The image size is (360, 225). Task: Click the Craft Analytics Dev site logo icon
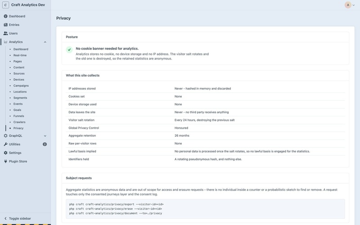click(x=5, y=5)
